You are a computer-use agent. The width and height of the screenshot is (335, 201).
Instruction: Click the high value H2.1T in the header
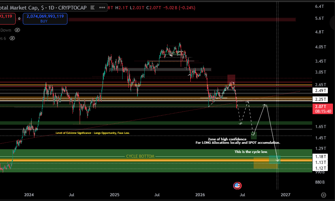[x=122, y=8]
